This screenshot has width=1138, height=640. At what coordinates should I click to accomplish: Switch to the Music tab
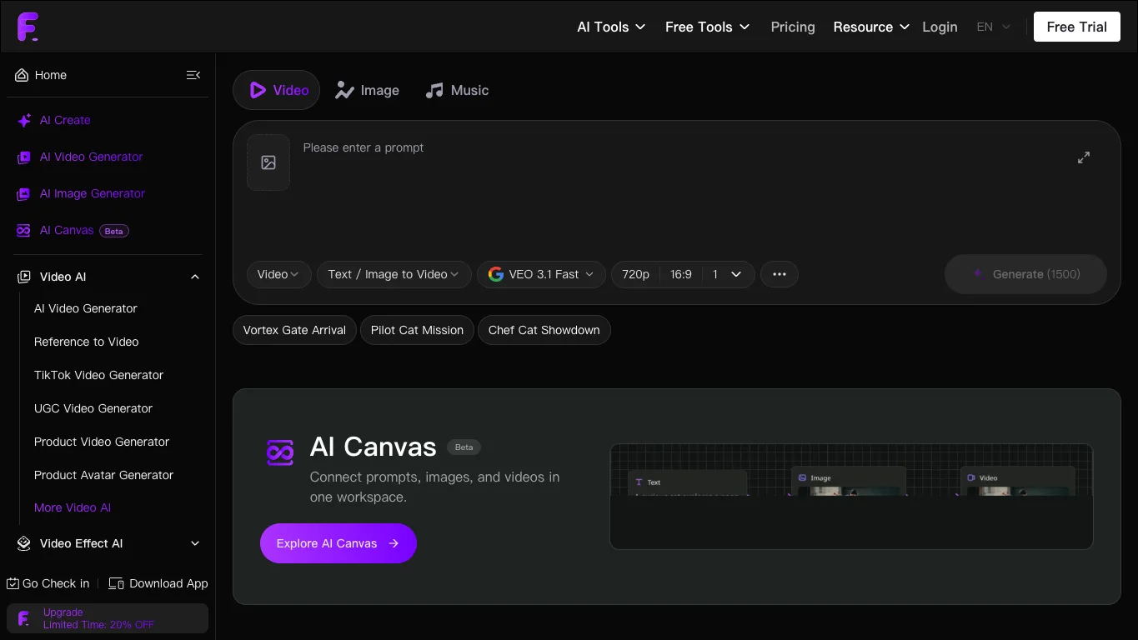(457, 90)
